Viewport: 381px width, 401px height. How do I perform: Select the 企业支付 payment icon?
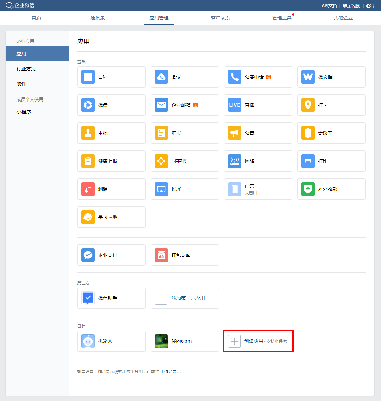click(88, 255)
